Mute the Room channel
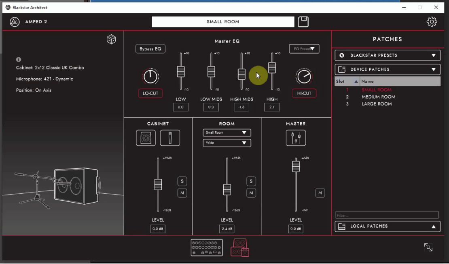The height and width of the screenshot is (264, 449). [251, 193]
